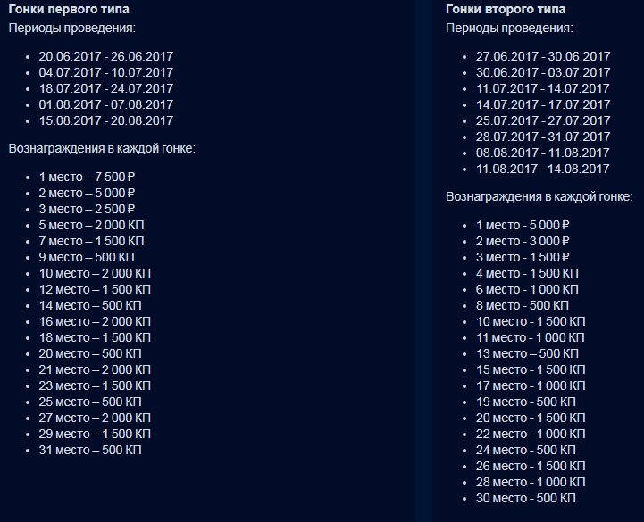644x522 pixels.
Task: Click the '31 место – 500 КП' entry
Action: click(x=90, y=450)
